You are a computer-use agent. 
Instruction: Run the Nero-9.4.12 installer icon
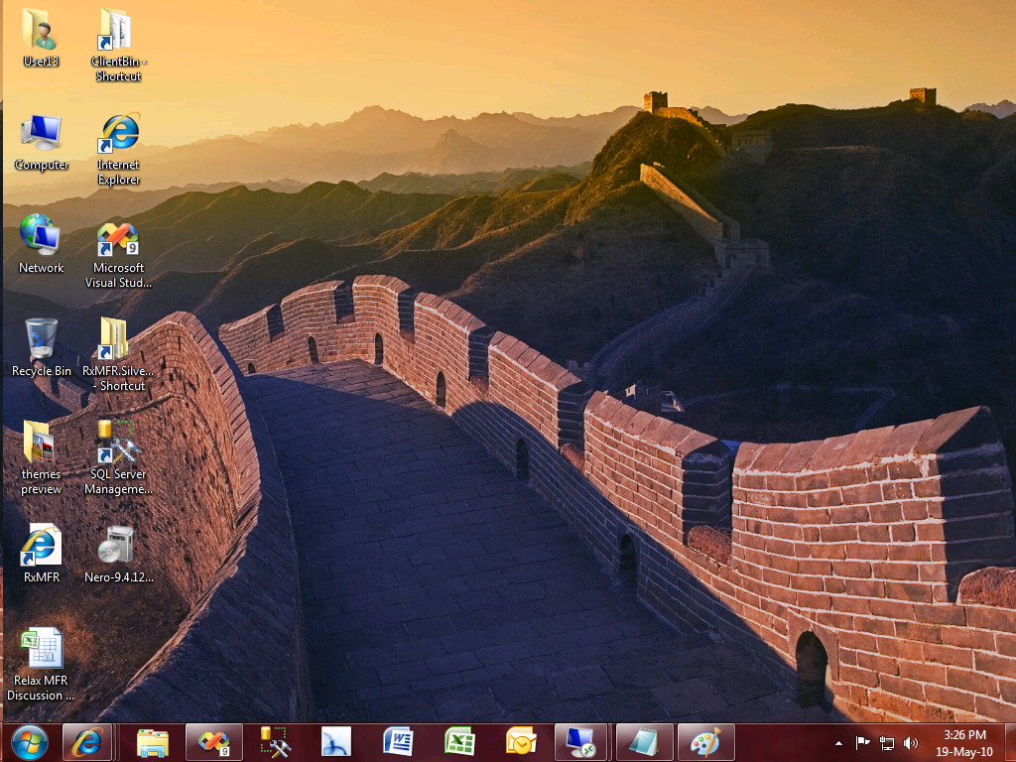(117, 546)
